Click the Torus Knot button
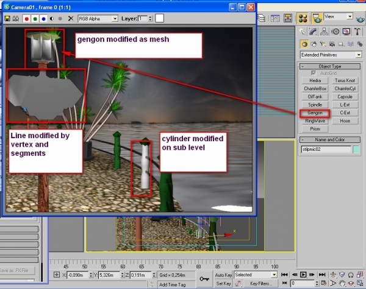Viewport: 366px width, 289px height. click(345, 80)
